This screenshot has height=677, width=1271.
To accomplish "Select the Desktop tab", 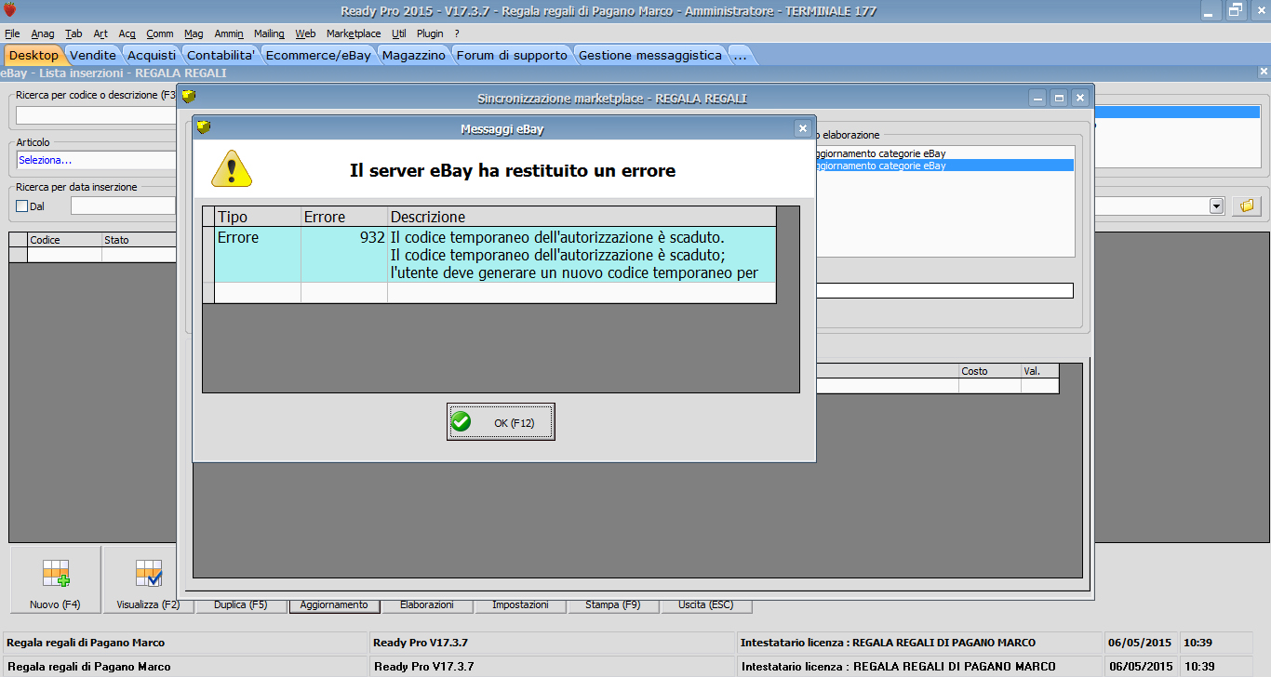I will coord(33,55).
